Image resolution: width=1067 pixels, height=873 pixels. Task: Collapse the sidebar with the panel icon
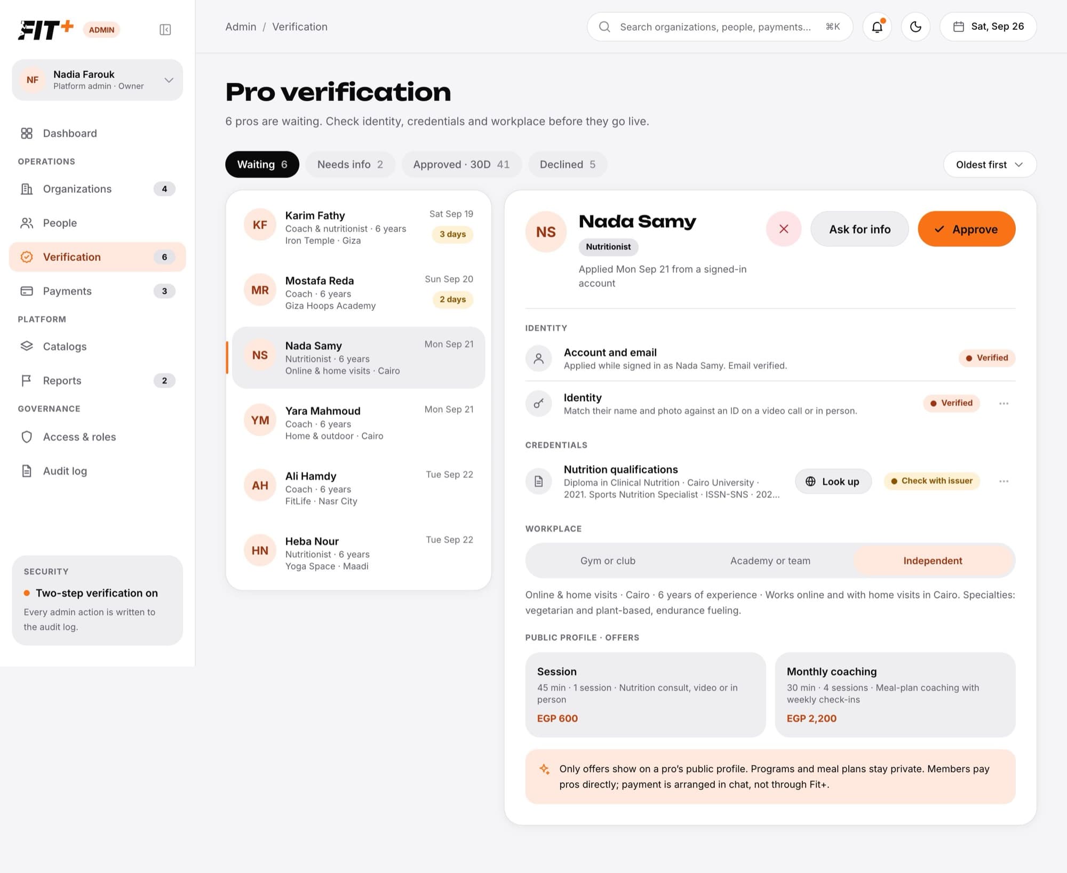(165, 29)
